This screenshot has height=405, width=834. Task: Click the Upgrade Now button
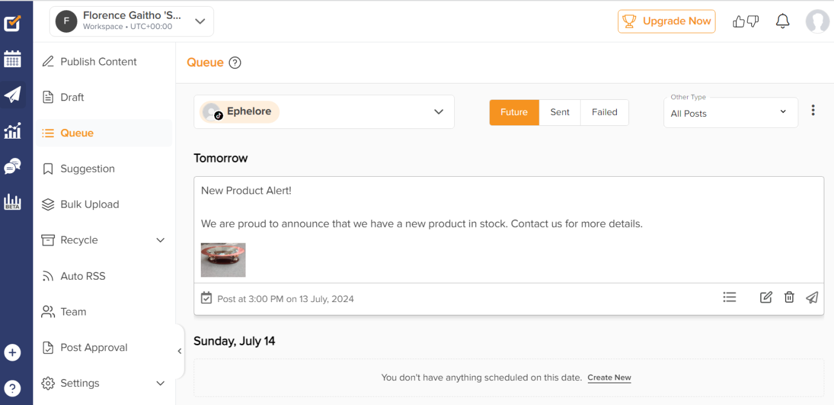pos(666,21)
